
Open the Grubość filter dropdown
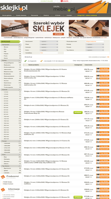click(49, 47)
